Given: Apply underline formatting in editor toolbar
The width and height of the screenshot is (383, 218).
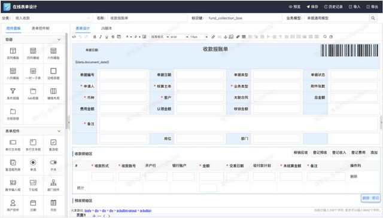Looking at the screenshot, I should [x=107, y=37].
